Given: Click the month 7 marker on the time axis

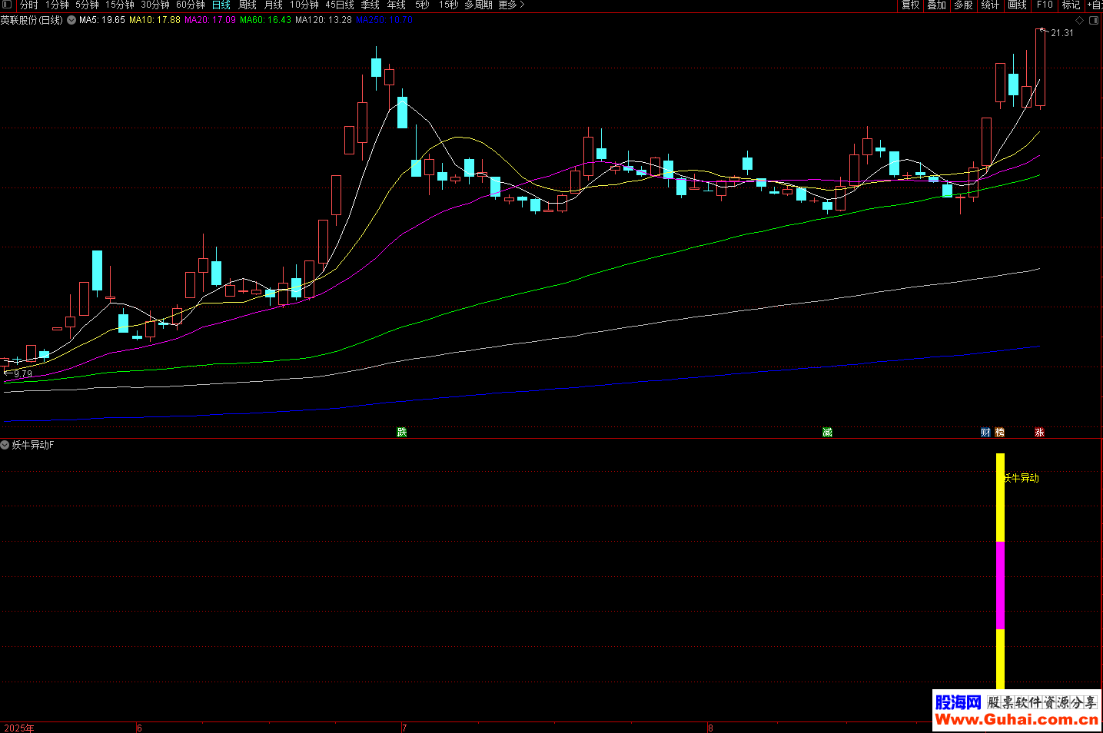Looking at the screenshot, I should 404,728.
